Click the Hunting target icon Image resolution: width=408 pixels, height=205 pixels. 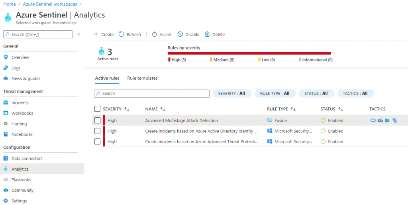click(x=6, y=124)
